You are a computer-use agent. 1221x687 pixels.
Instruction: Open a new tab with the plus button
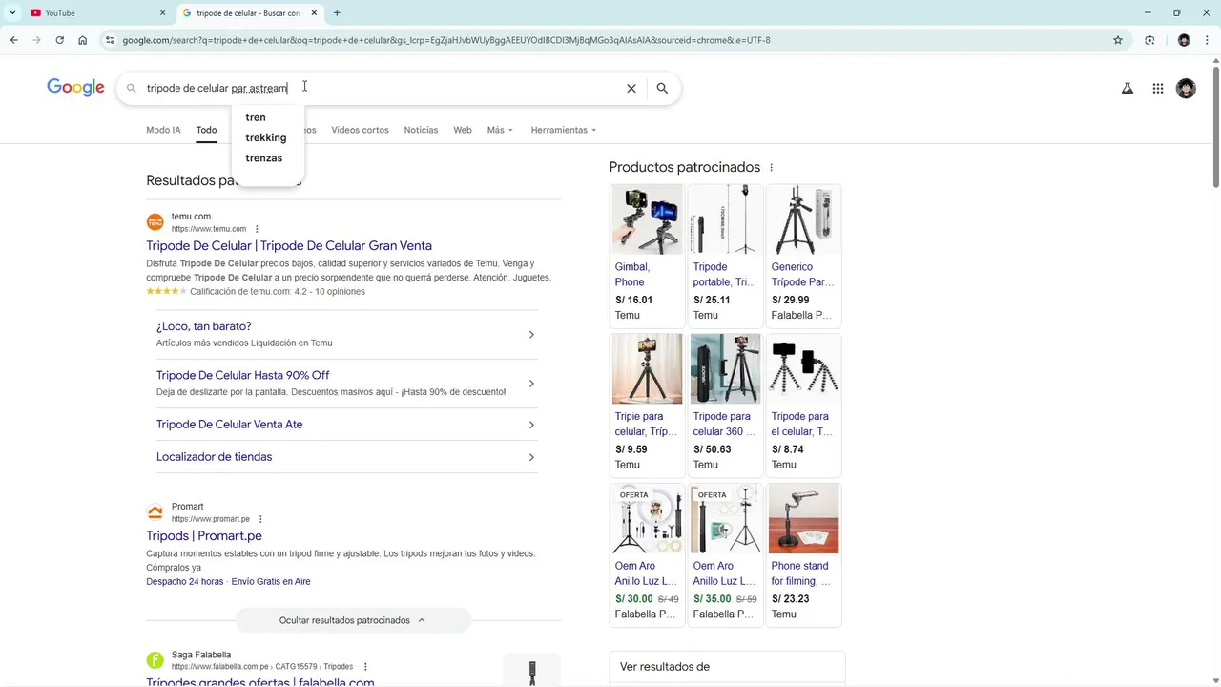tap(337, 13)
